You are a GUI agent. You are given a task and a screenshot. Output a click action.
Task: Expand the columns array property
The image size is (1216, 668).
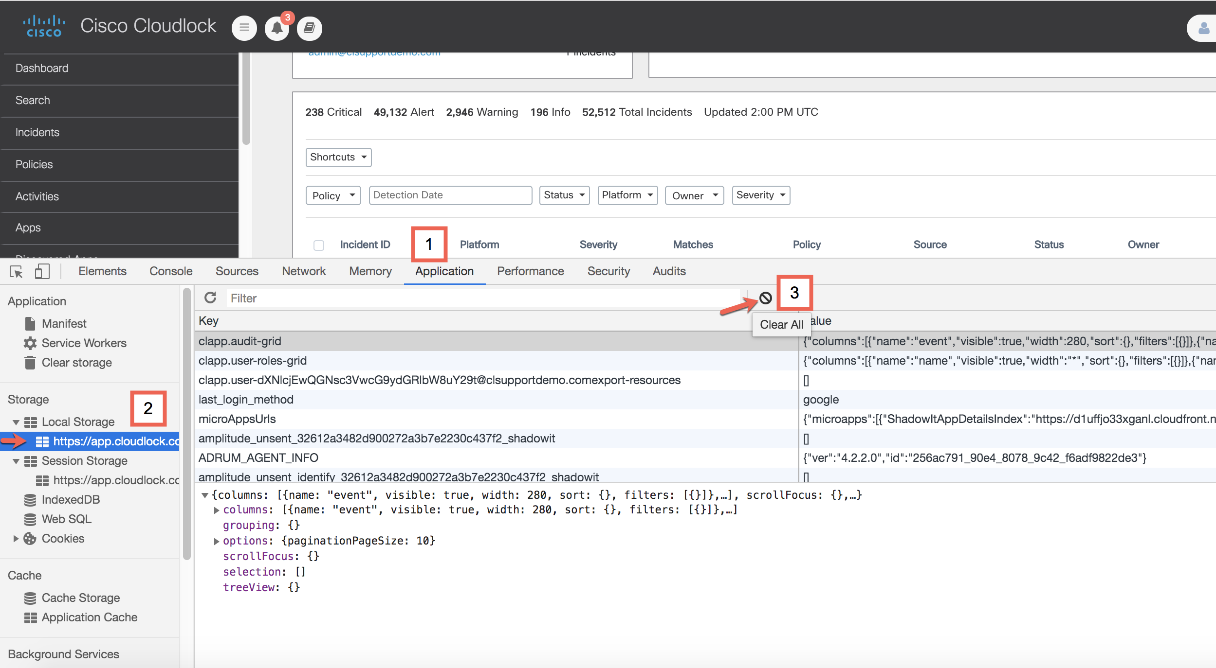217,510
